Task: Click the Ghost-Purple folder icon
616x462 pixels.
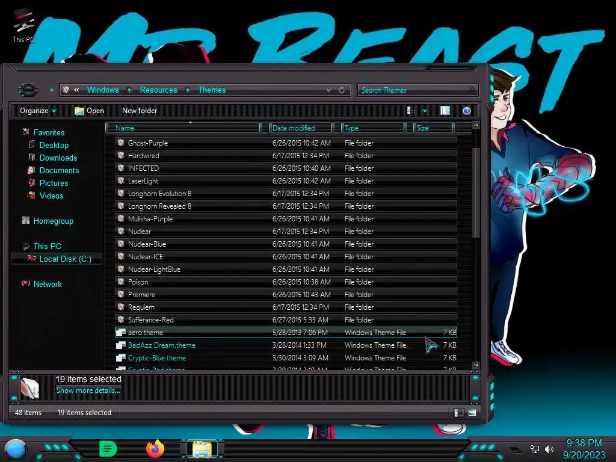Action: click(x=121, y=143)
